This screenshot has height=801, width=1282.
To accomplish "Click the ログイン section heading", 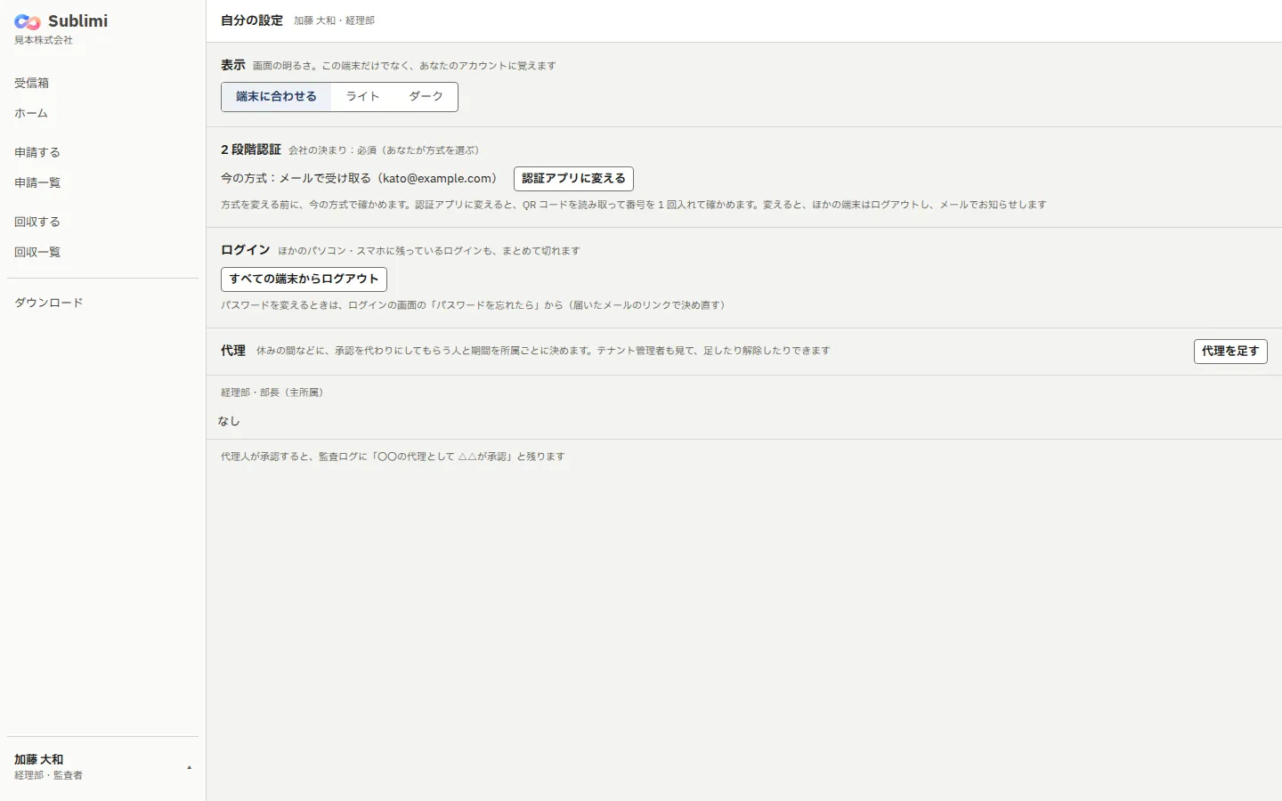I will pos(246,250).
